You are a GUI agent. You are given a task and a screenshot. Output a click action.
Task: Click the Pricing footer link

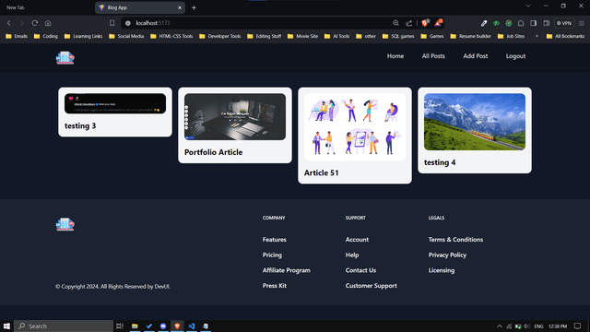[272, 255]
